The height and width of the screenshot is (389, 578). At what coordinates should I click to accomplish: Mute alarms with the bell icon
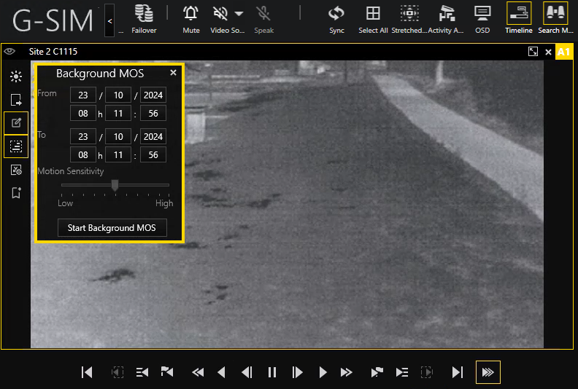tap(190, 14)
